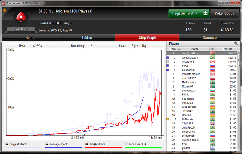The height and width of the screenshot is (154, 242).
Task: Click the Brazil flag beside lucassacul94
Action: (x=213, y=58)
